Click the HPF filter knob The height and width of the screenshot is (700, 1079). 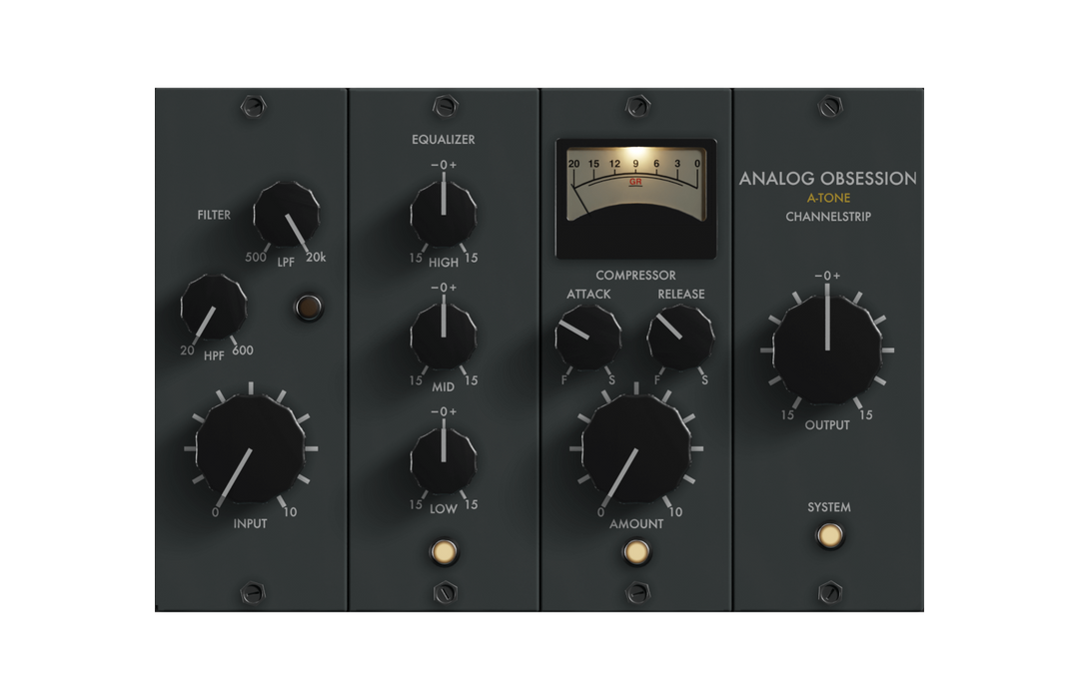[x=214, y=307]
